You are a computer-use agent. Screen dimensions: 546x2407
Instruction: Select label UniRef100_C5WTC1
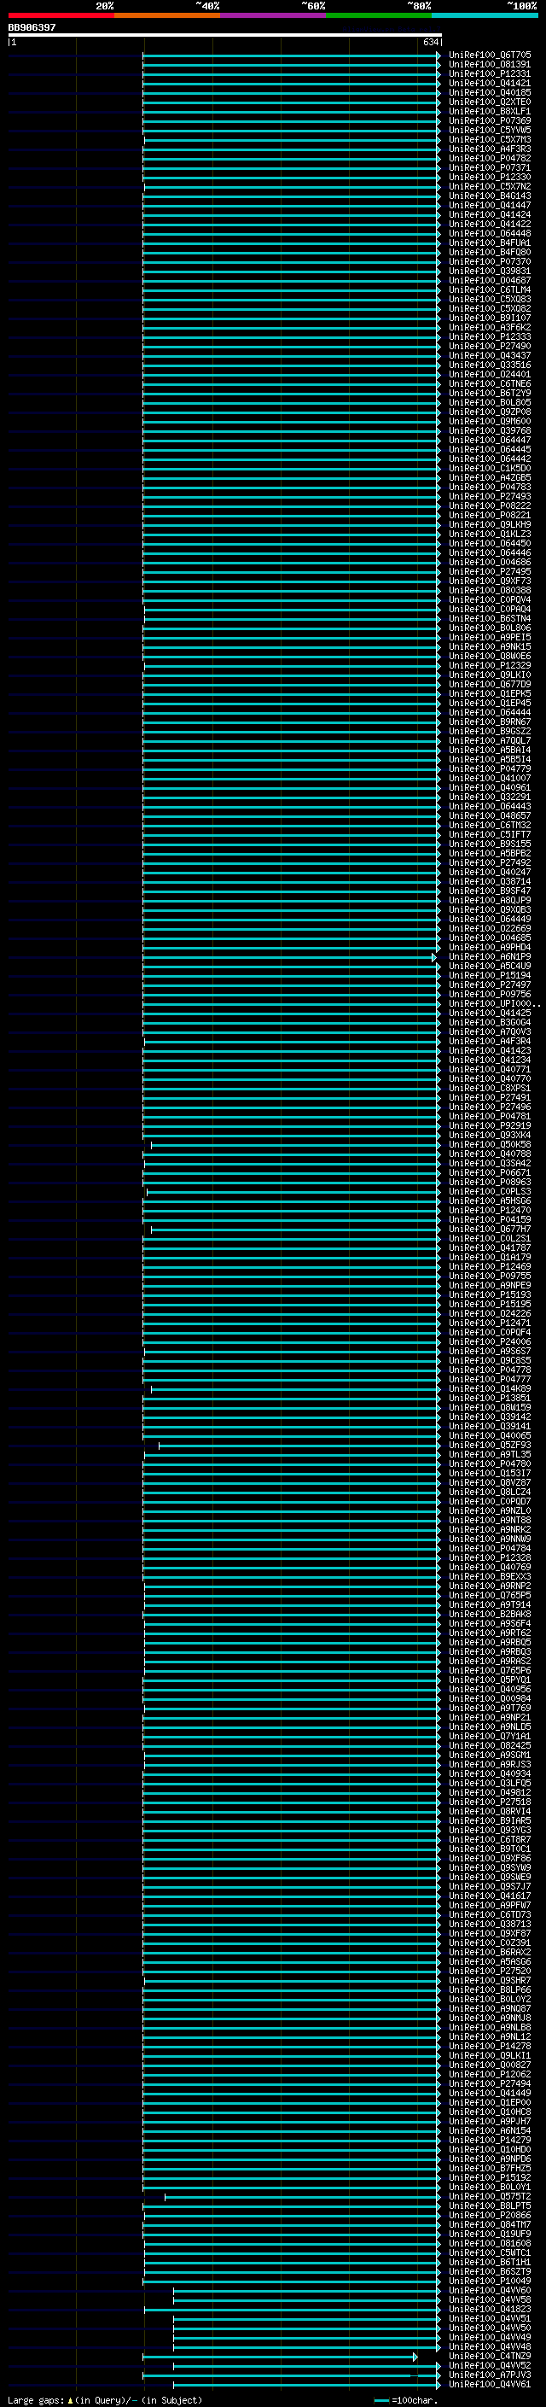(489, 2252)
